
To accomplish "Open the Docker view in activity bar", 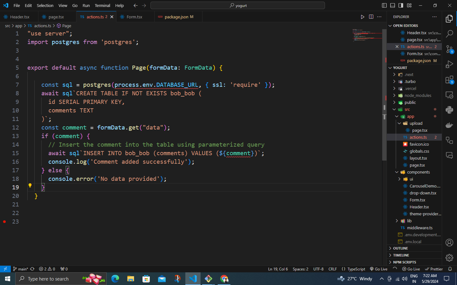I will coord(449,125).
